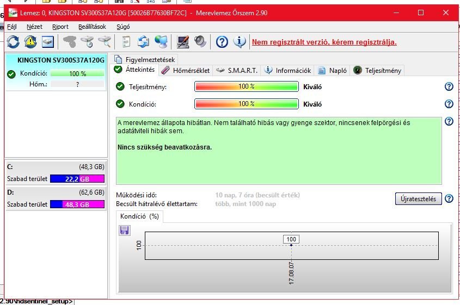Switch to the Hőmérséklet tab
Image resolution: width=460 pixels, height=305 pixels.
point(186,71)
